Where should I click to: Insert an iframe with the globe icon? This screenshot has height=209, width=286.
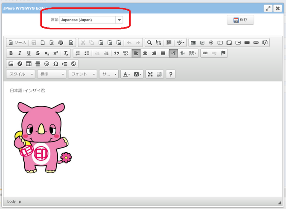click(73, 64)
